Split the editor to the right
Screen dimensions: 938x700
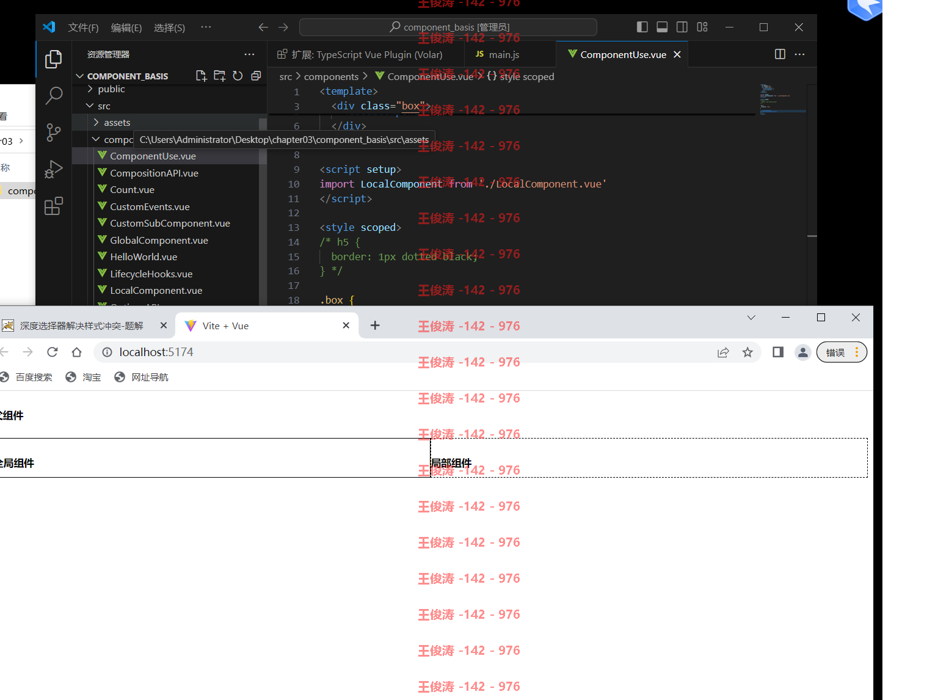coord(780,54)
